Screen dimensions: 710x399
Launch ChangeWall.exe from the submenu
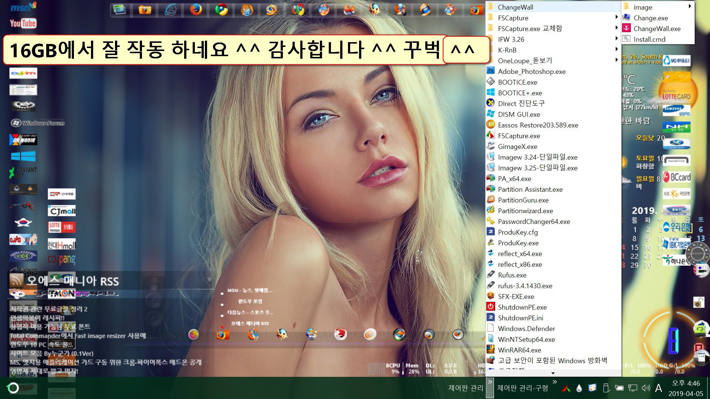657,28
